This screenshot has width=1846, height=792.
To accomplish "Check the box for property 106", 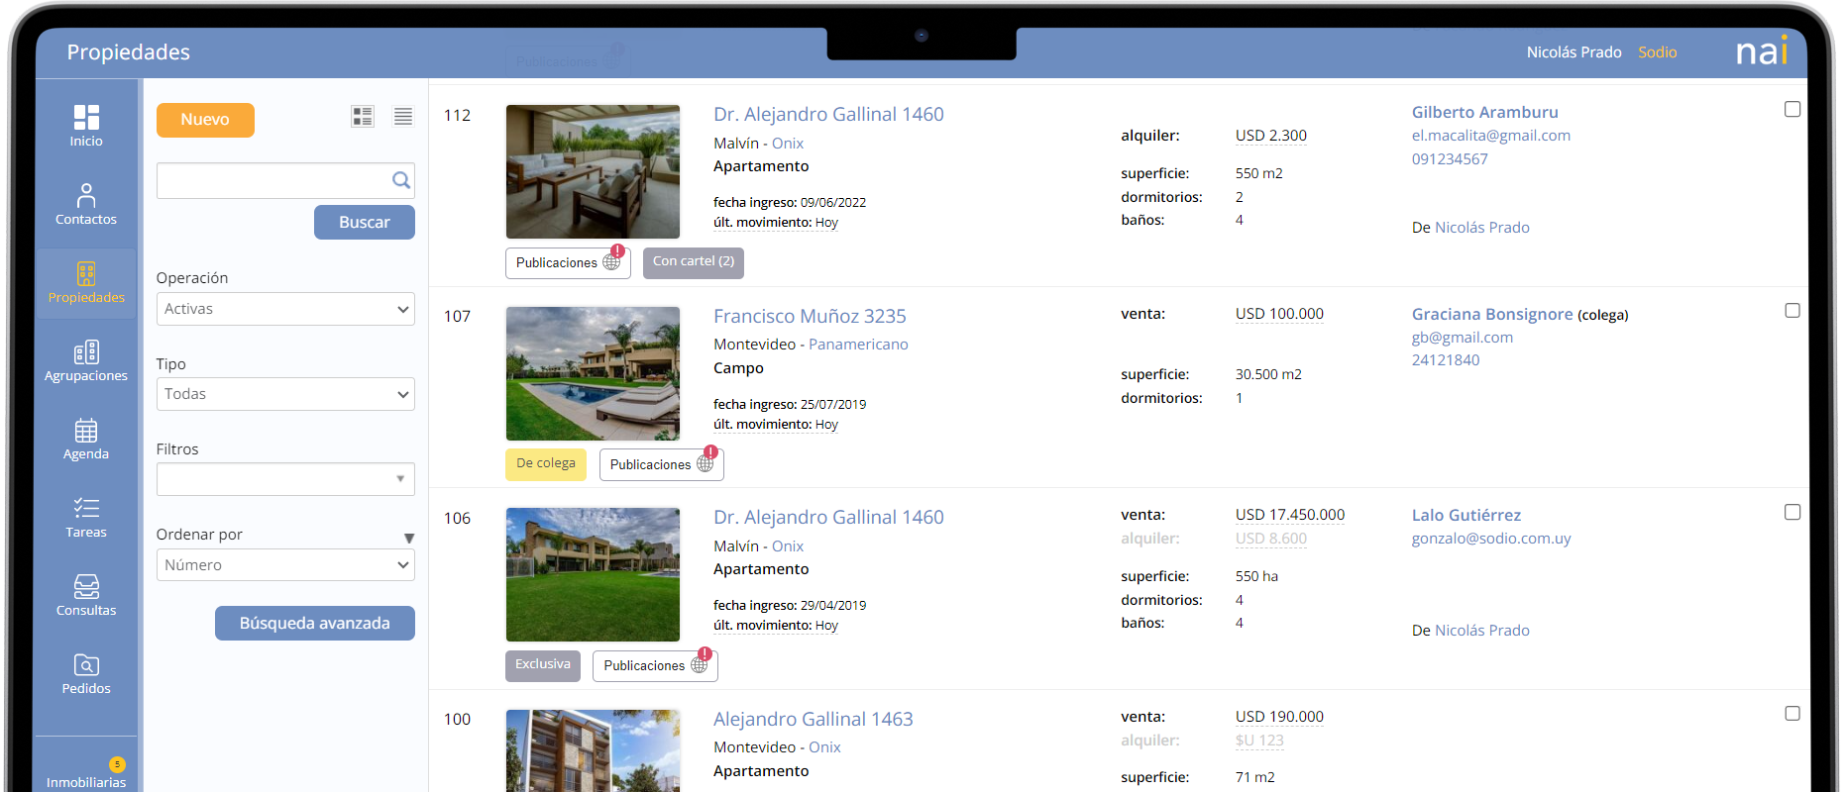I will pos(1792,512).
